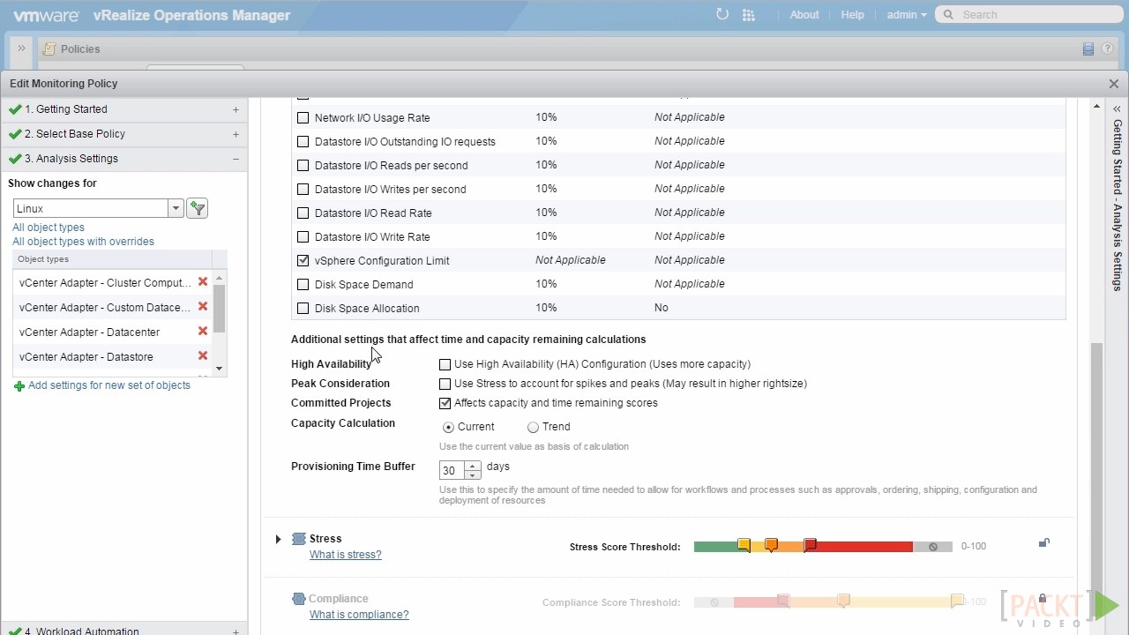Remove vCenter Adapter - Custom Datacenter object type
The height and width of the screenshot is (635, 1129).
coord(203,307)
